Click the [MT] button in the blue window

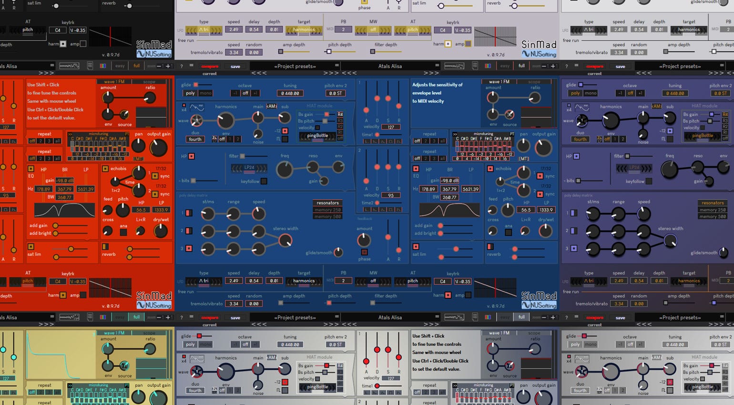point(523,159)
